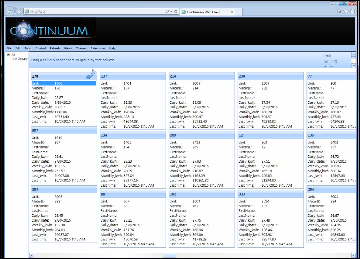Close the Continuum Web Client tab
The width and height of the screenshot is (360, 259).
[232, 12]
